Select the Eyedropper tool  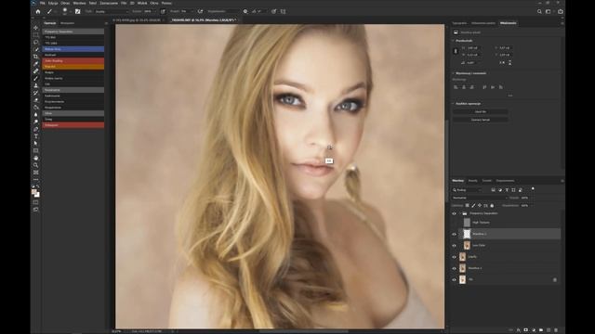pyautogui.click(x=35, y=64)
